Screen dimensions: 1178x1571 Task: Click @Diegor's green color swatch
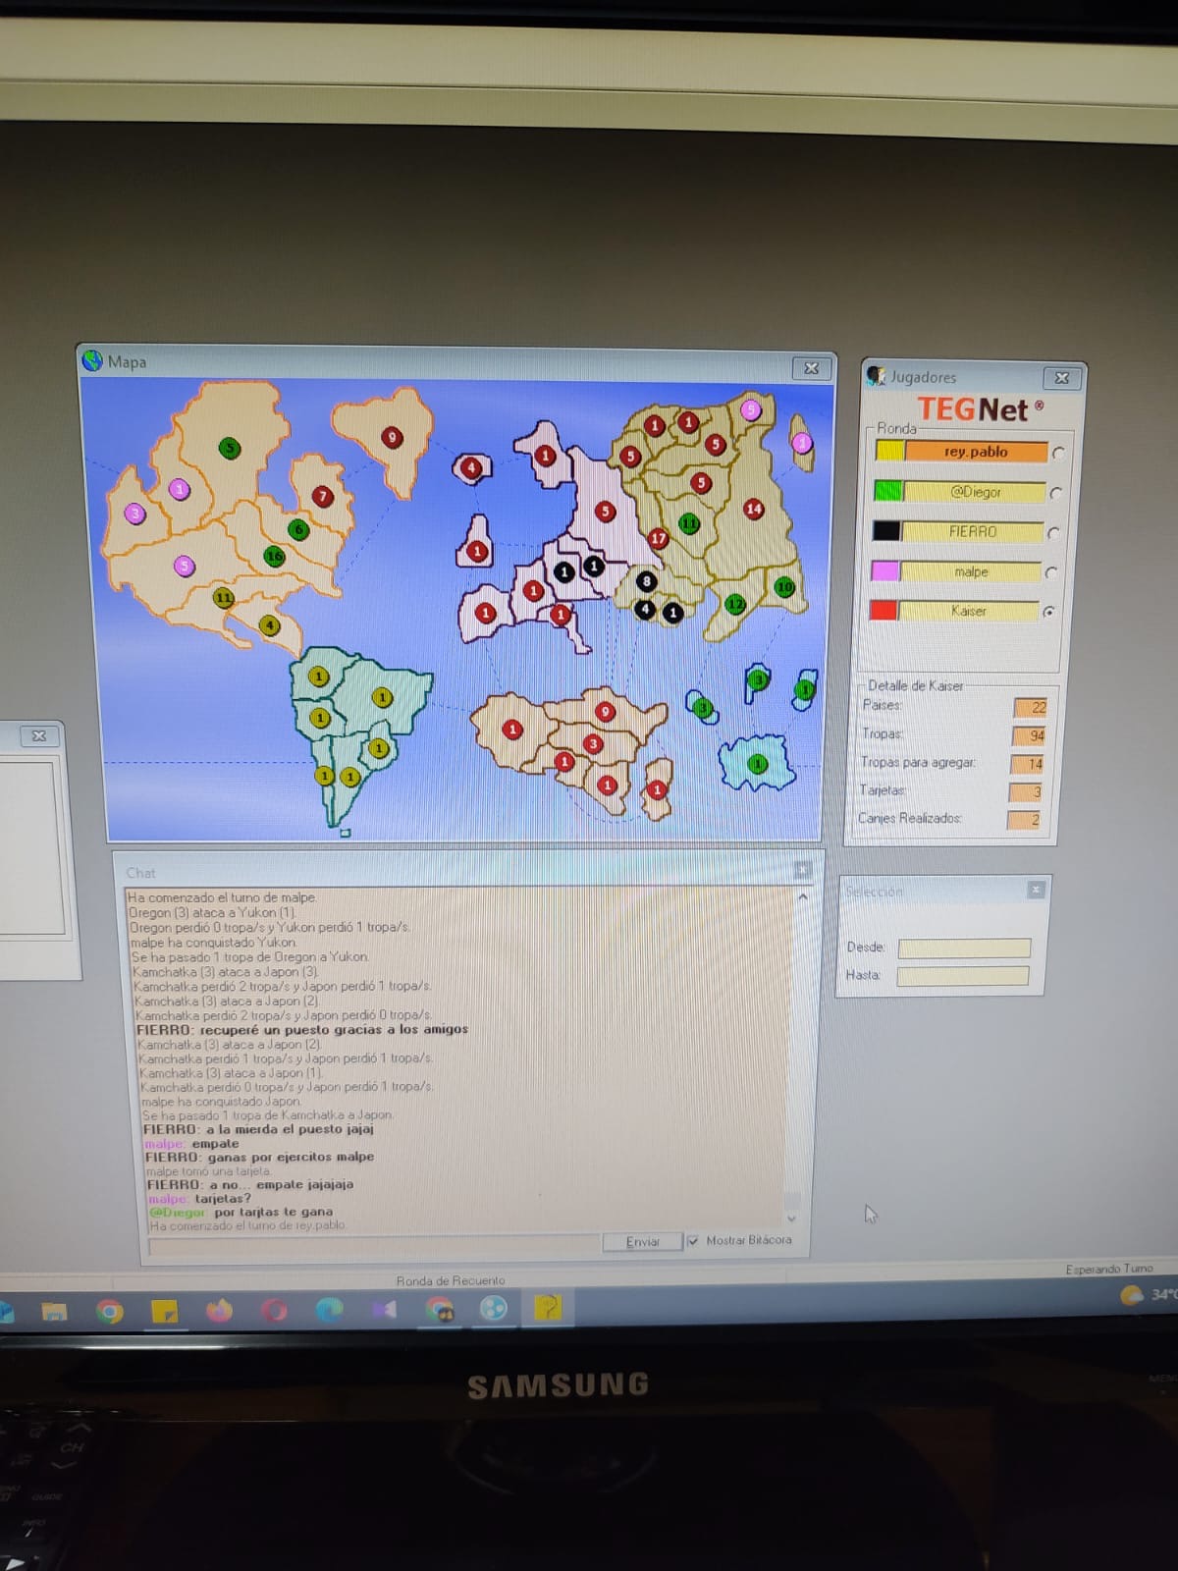[x=888, y=491]
